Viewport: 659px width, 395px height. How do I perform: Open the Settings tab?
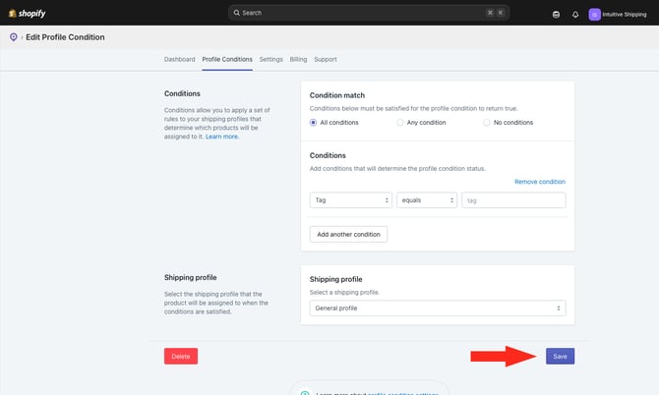(x=271, y=59)
